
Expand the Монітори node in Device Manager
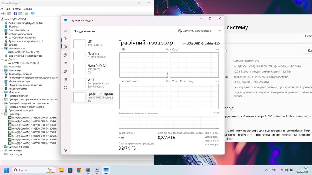coord(2,92)
